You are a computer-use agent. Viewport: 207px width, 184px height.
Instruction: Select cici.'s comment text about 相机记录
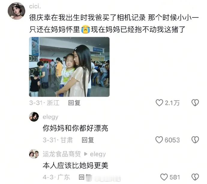[114, 23]
